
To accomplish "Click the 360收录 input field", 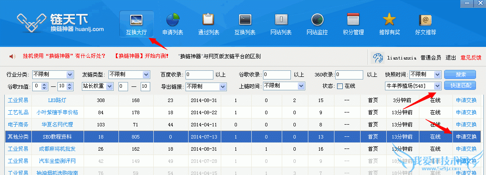I will [x=349, y=75].
